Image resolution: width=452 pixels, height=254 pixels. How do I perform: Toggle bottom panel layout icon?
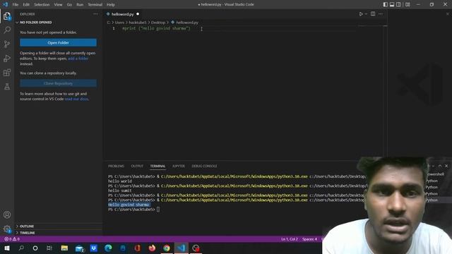click(392, 5)
